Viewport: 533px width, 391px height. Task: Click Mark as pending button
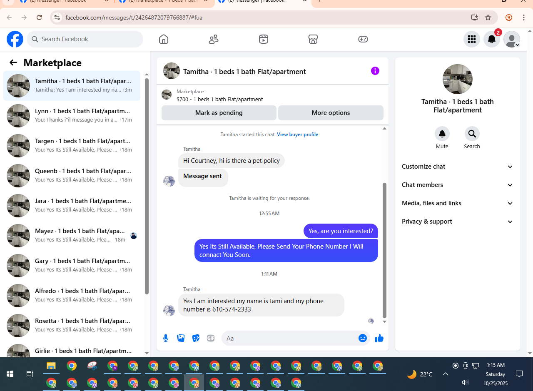coord(219,113)
